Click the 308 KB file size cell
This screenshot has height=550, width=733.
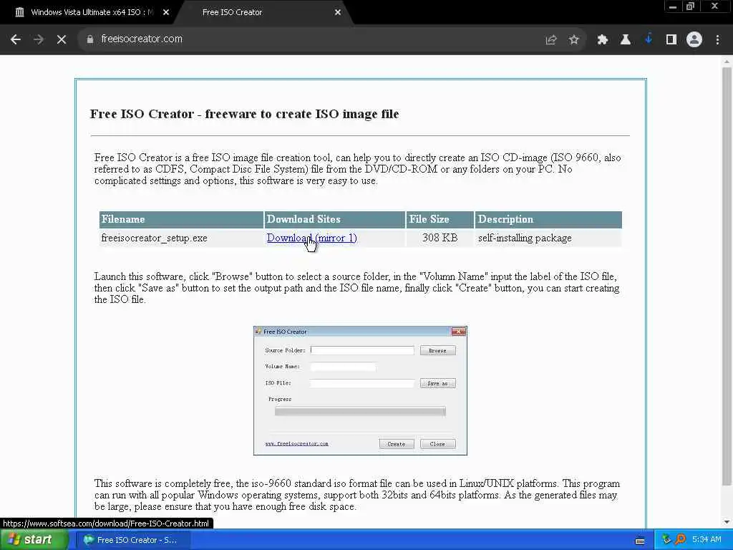click(440, 238)
